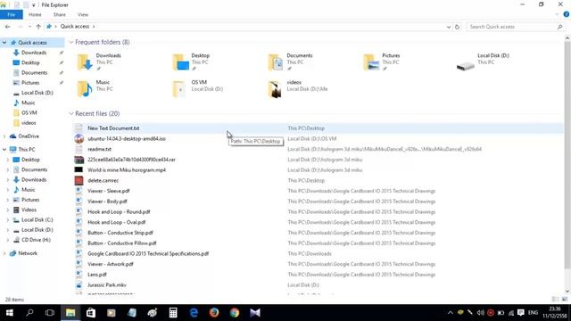Switch to details view layout button

[555, 300]
